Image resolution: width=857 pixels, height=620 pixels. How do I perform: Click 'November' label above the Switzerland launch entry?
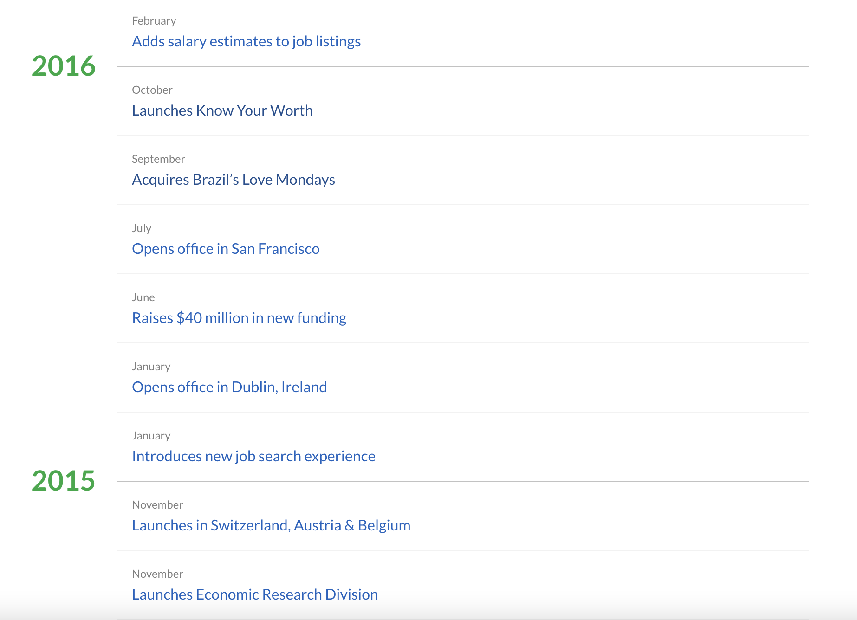click(157, 505)
